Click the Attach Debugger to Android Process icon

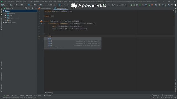[x=149, y=5]
